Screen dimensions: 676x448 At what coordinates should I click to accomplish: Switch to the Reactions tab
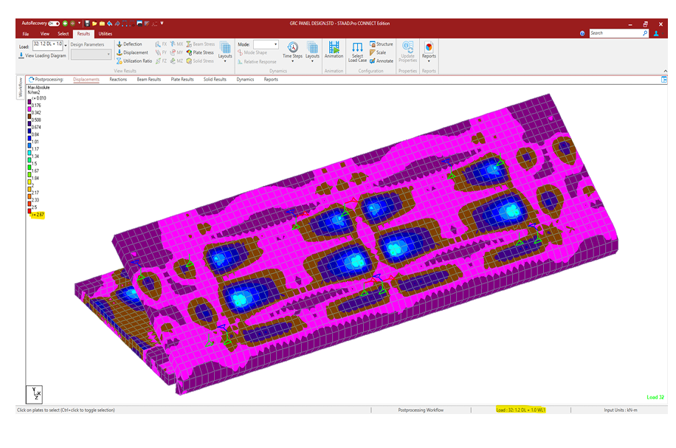118,79
